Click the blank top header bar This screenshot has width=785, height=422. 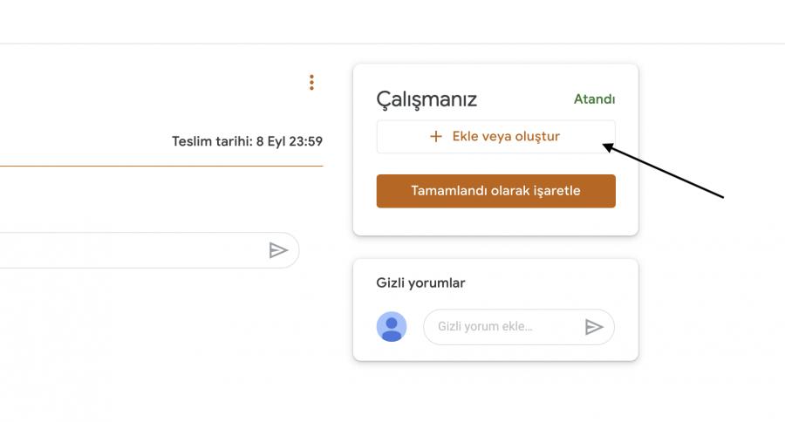coord(392,21)
